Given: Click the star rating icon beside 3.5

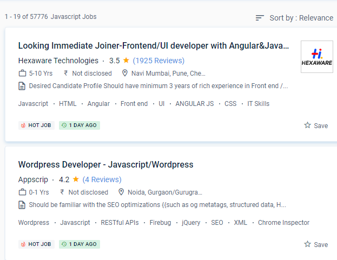Looking at the screenshot, I should (126, 61).
